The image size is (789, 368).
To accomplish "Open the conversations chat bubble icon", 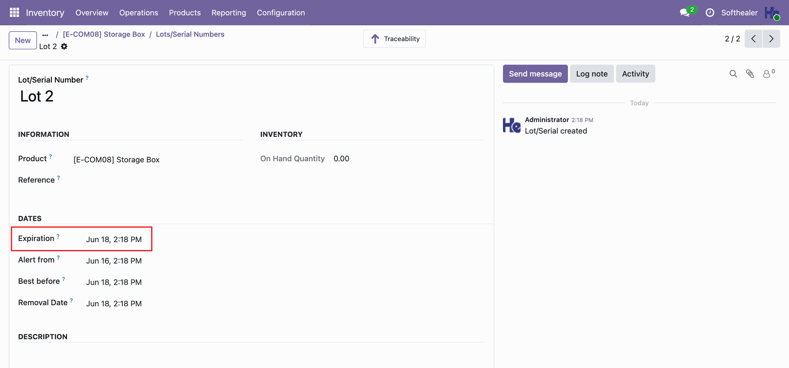I will [x=685, y=13].
